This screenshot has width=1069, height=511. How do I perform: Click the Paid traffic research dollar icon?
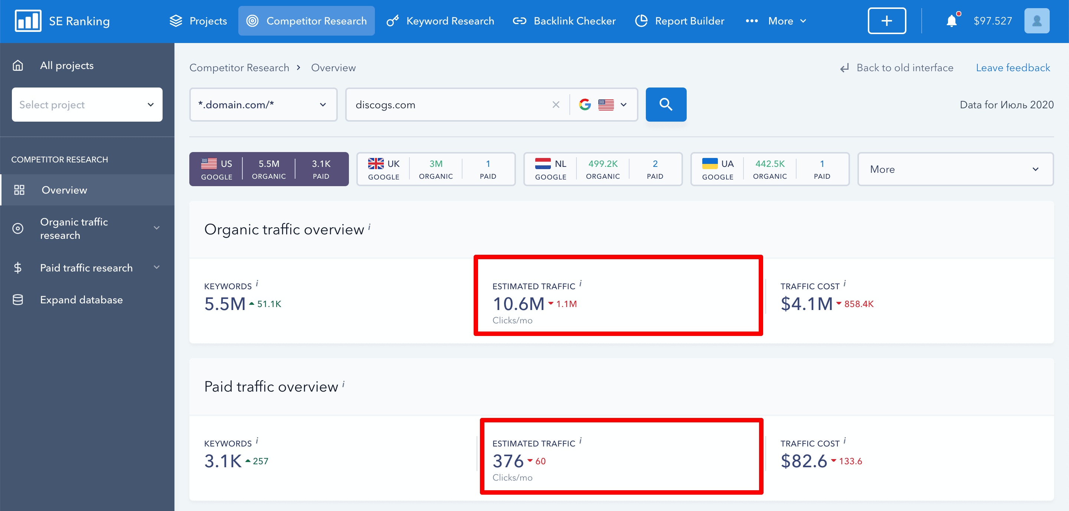(18, 268)
